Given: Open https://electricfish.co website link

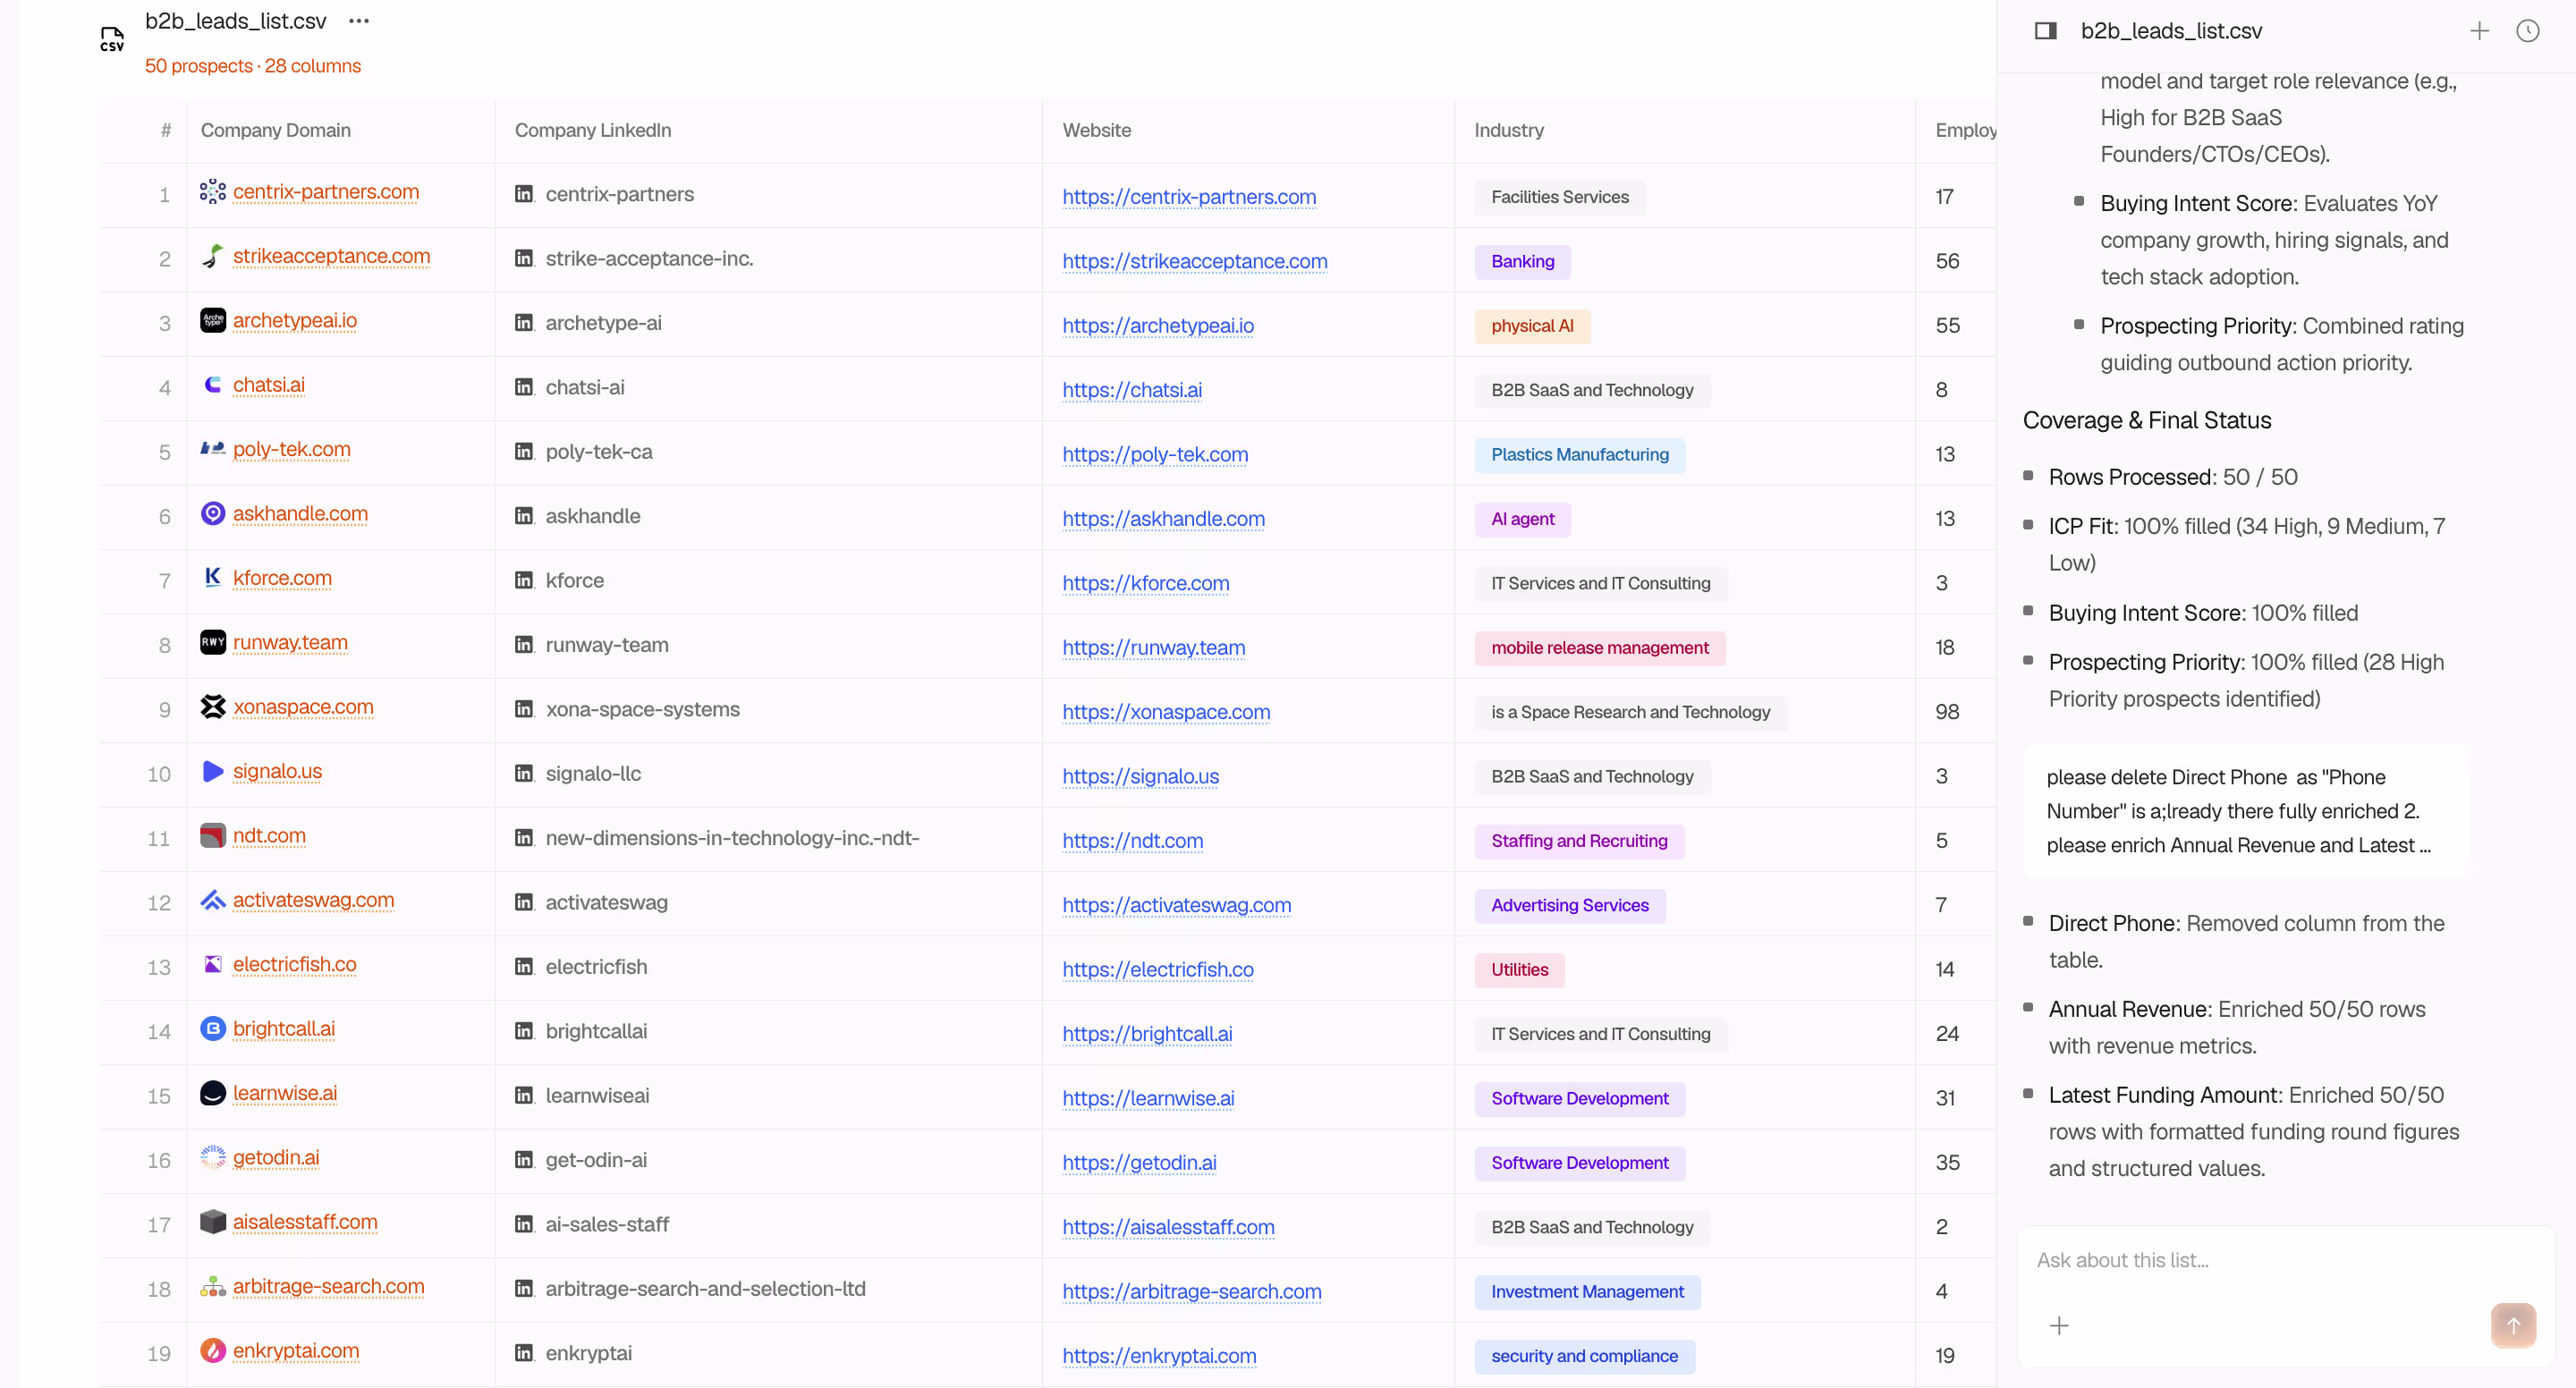Looking at the screenshot, I should [1157, 970].
